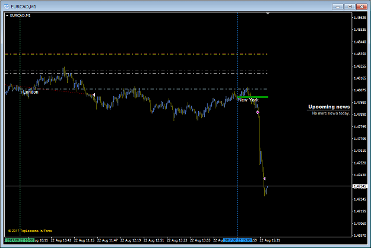Image resolution: width=371 pixels, height=248 pixels.
Task: Open the EURCAD,M1 chart dropdown triangle
Action: pyautogui.click(x=7, y=15)
